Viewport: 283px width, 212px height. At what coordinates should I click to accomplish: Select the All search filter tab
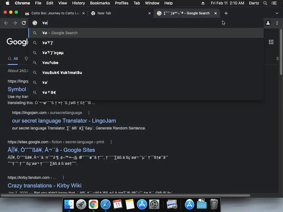(13, 59)
